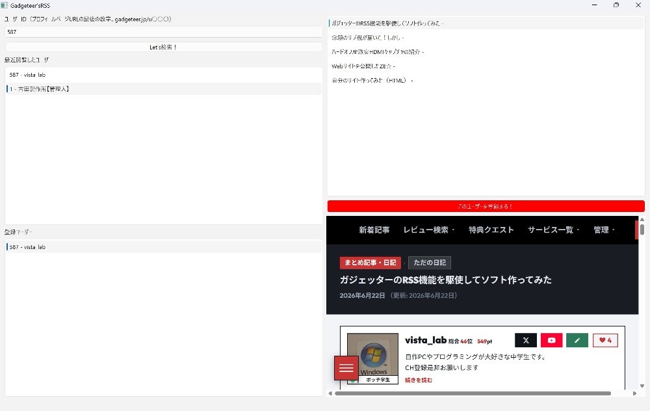Screen dimensions: 650x411
Task: Click the 549pt points text
Action: tap(485, 341)
